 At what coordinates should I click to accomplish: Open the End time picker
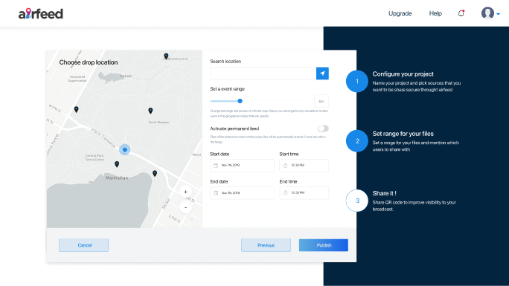(304, 193)
